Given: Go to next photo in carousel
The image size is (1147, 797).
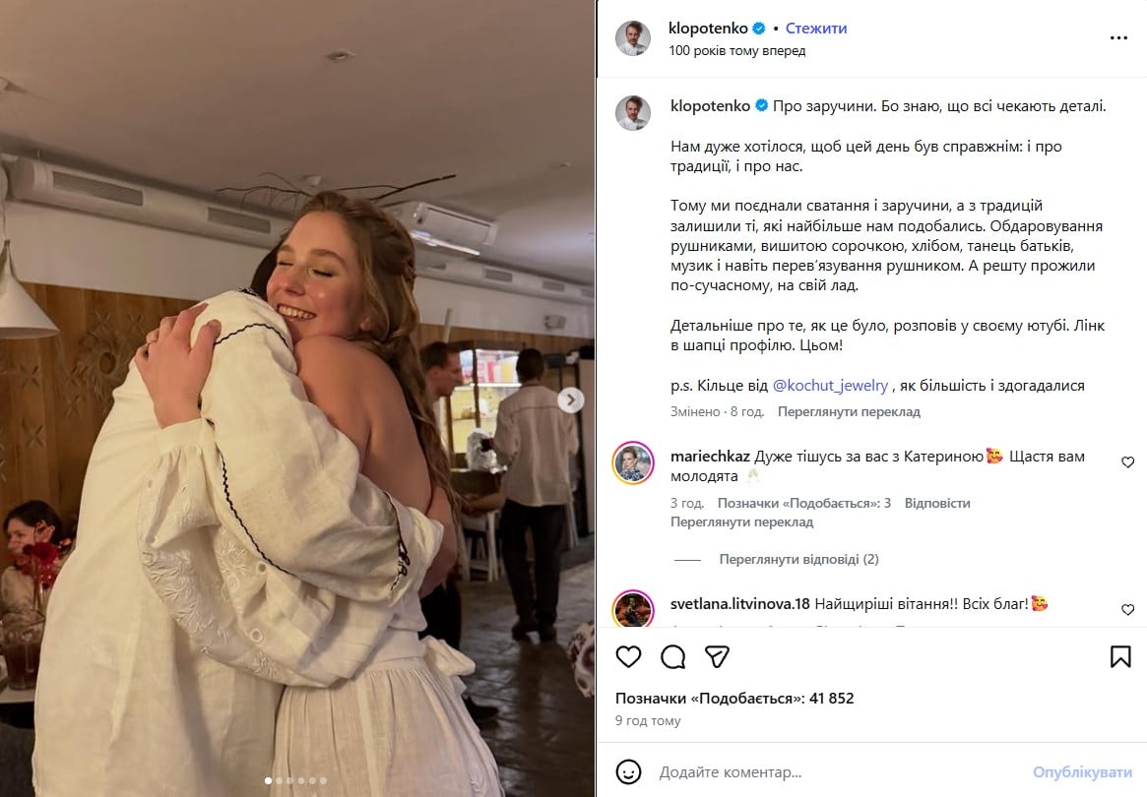Looking at the screenshot, I should click(x=571, y=400).
